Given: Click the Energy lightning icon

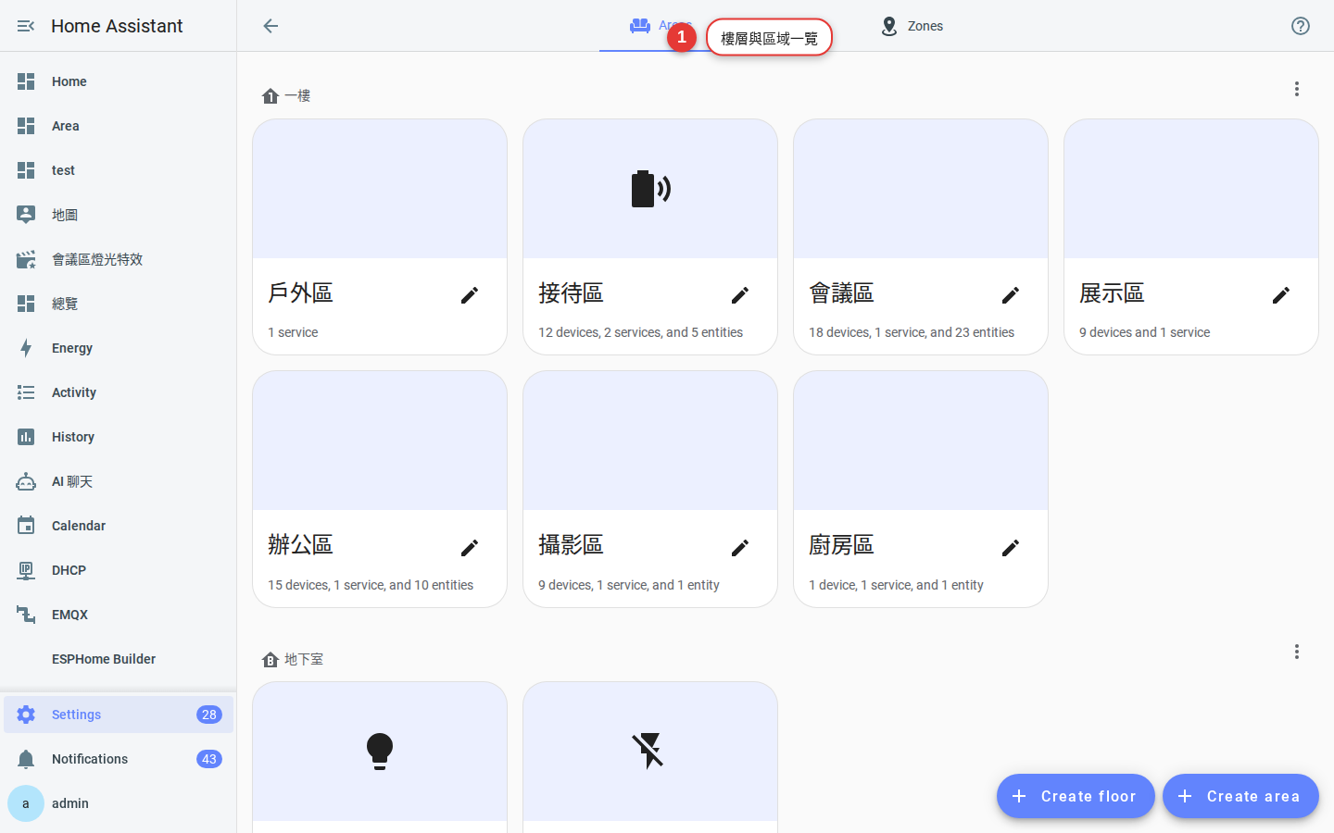Looking at the screenshot, I should [x=26, y=348].
